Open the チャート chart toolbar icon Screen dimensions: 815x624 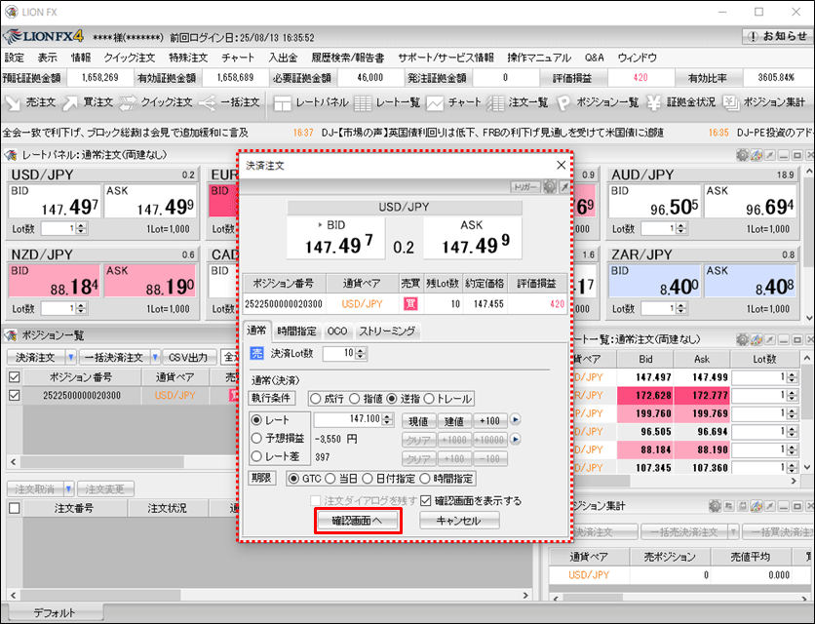(x=455, y=102)
